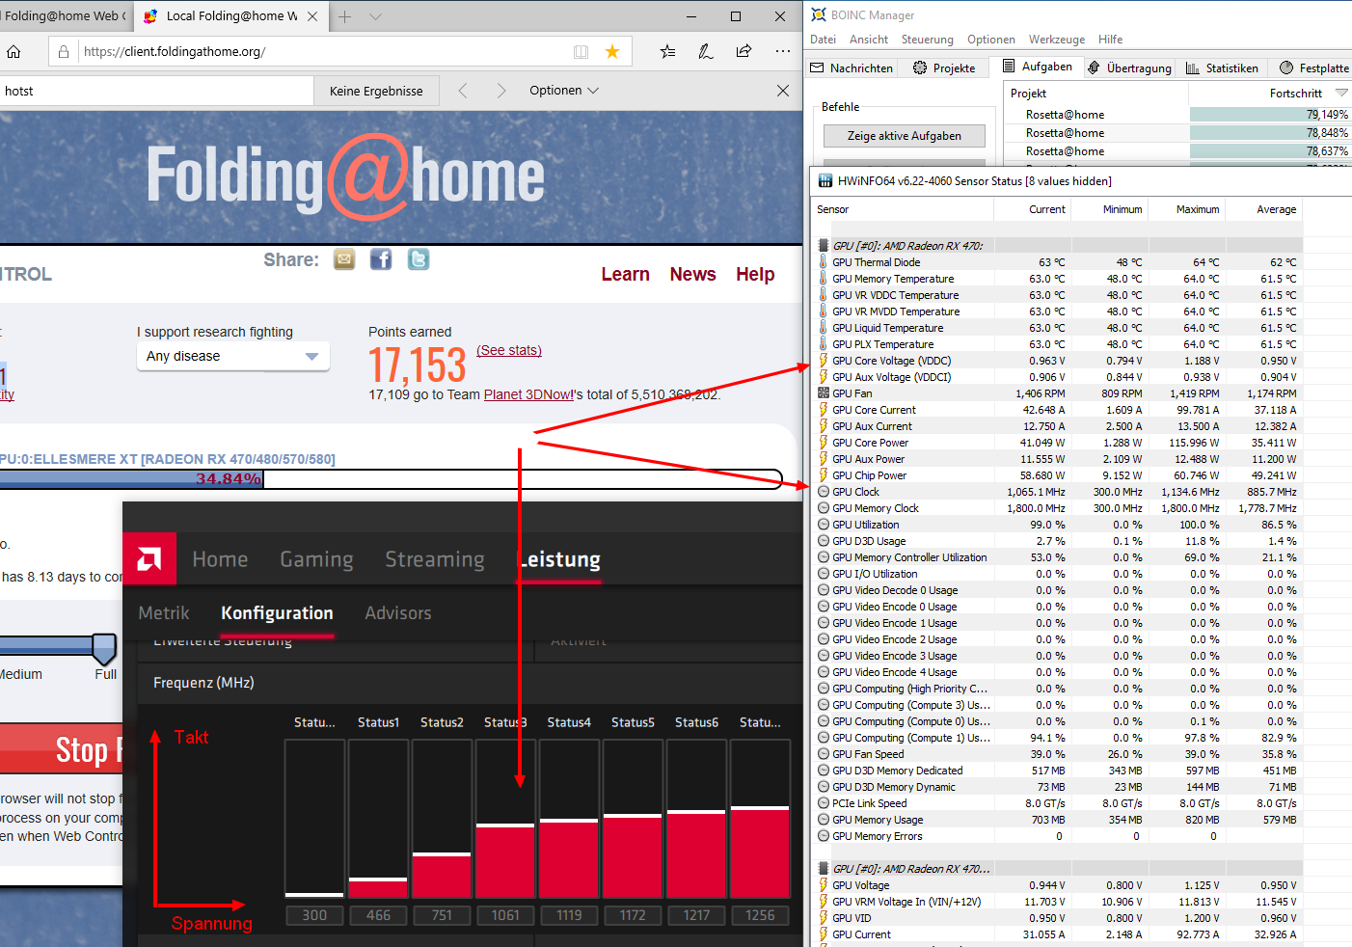The width and height of the screenshot is (1352, 947).
Task: Select the Konfiguration sub-tab
Action: pyautogui.click(x=277, y=613)
